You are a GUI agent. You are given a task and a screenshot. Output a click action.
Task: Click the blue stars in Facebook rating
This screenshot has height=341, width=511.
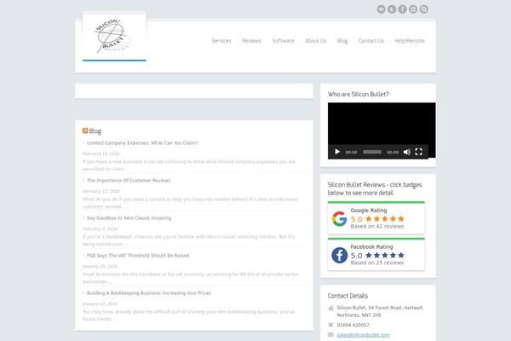(x=385, y=255)
